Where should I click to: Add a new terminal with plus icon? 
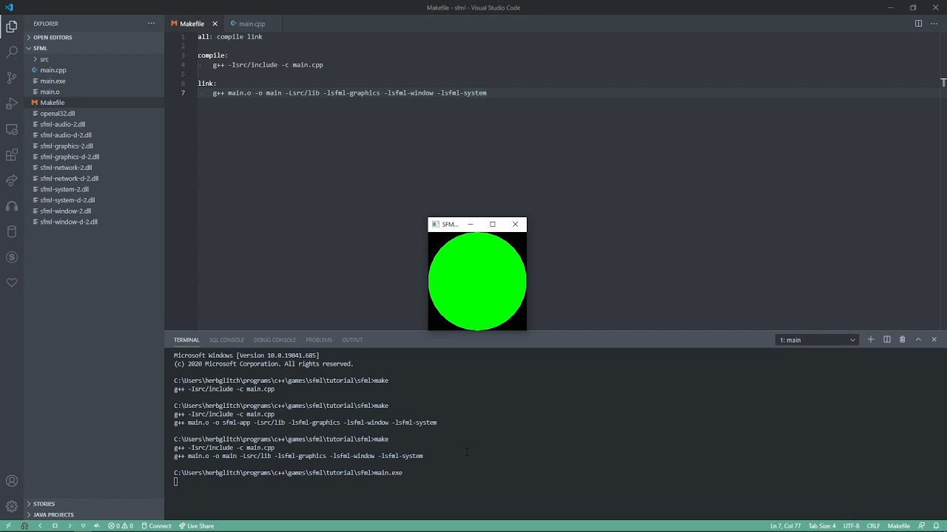(871, 340)
